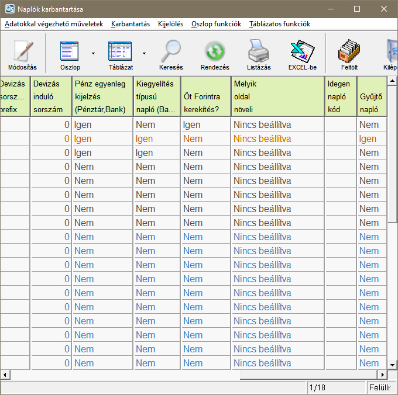
Task: Expand the Táblázat dropdown arrow
Action: point(144,53)
